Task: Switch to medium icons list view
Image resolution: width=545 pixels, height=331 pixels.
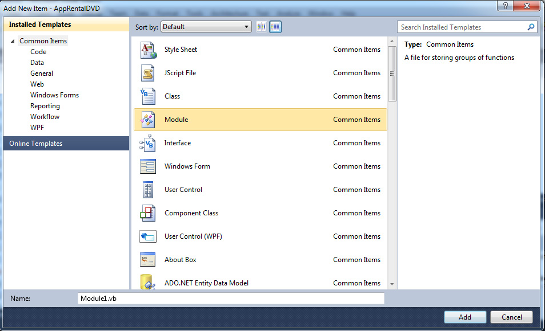Action: pyautogui.click(x=275, y=27)
